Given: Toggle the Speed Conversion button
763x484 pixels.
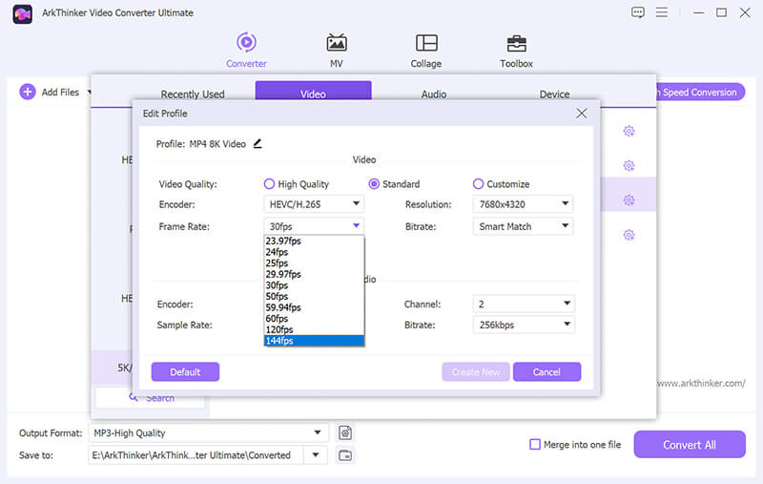Looking at the screenshot, I should [700, 92].
